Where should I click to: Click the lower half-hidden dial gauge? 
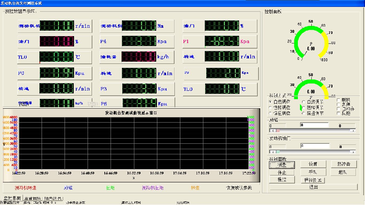311,86
